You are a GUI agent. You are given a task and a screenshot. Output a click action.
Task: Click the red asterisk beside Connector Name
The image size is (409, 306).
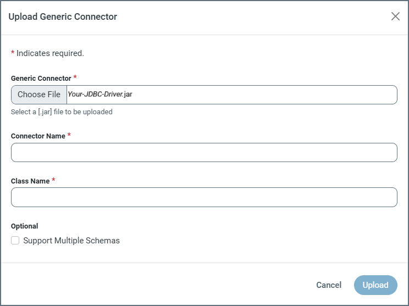(69, 135)
